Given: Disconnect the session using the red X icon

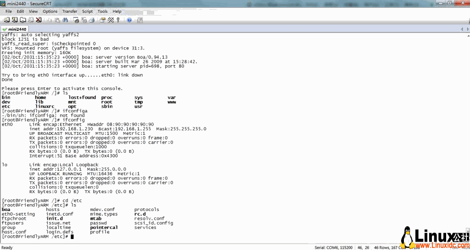Looking at the screenshot, I should coord(39,20).
